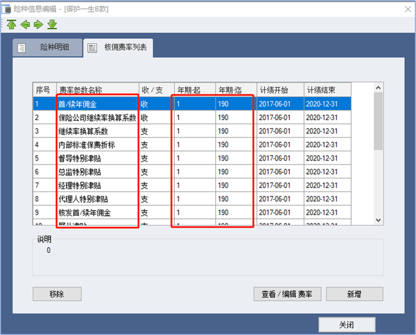The height and width of the screenshot is (335, 416).
Task: Click the green next record right arrow
Action: click(38, 24)
